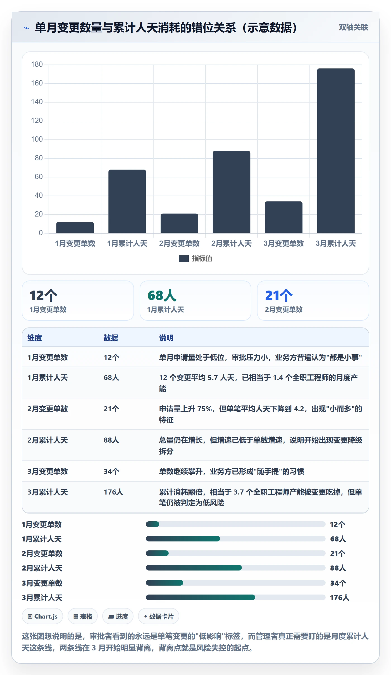The image size is (391, 675).
Task: Click the 1月累计人天 bar in chart
Action: click(x=127, y=201)
